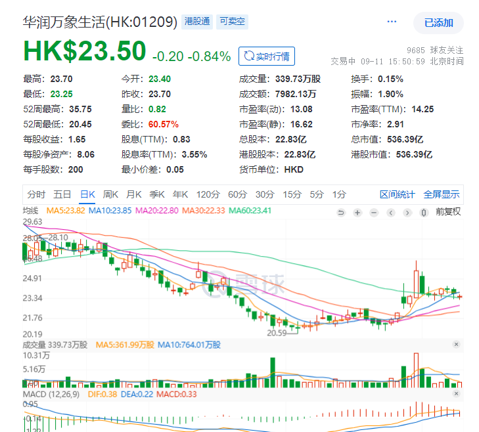Click the 20.59 low price marker on chart
The width and height of the screenshot is (479, 432).
pos(277,333)
